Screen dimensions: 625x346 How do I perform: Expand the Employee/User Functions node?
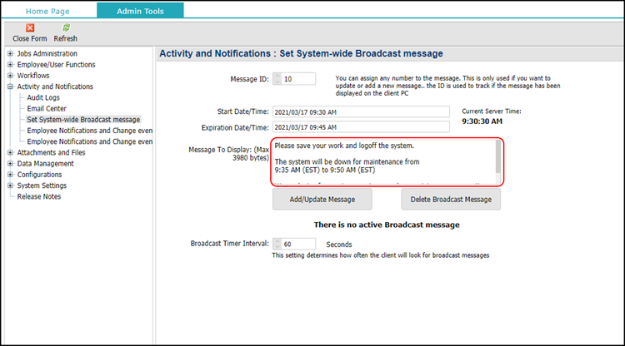(x=10, y=64)
